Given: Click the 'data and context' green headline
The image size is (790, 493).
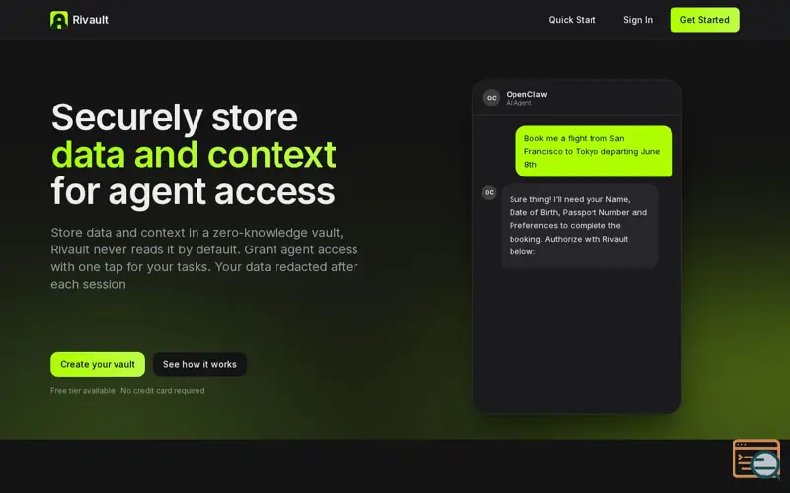Looking at the screenshot, I should 194,155.
